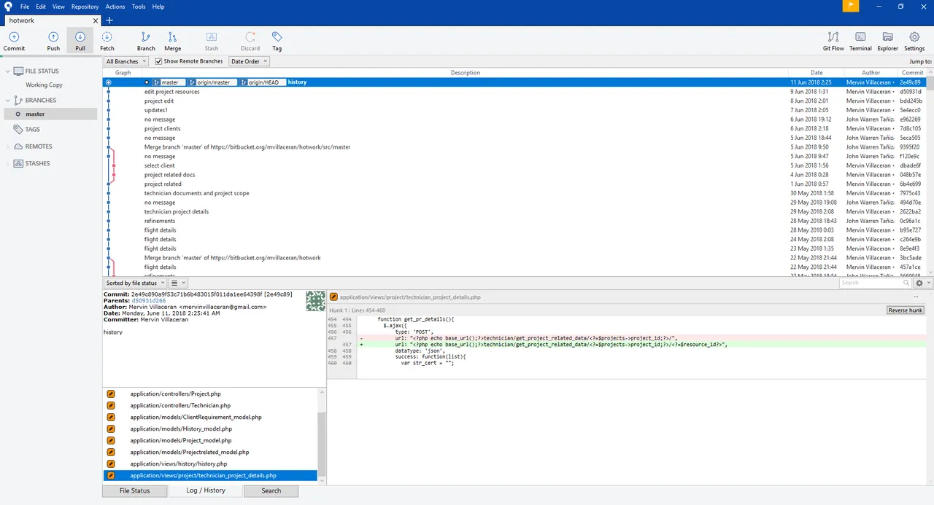934x505 pixels.
Task: Click the Author column header
Action: pos(871,72)
